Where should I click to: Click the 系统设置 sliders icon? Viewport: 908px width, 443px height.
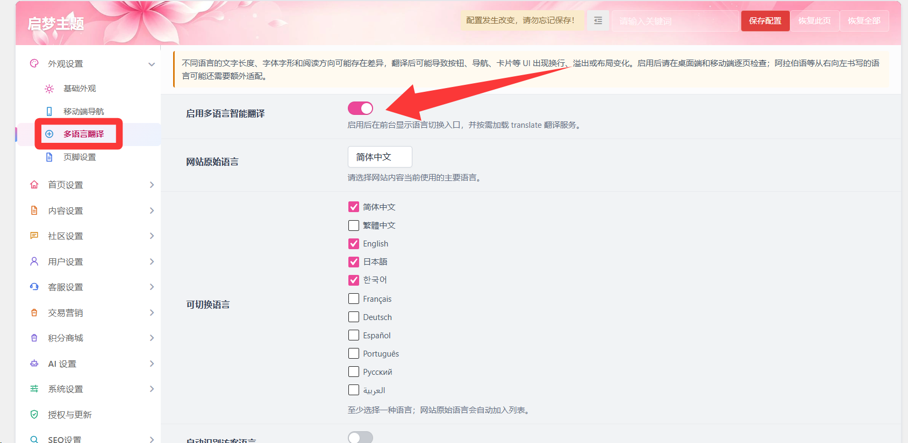click(x=34, y=389)
